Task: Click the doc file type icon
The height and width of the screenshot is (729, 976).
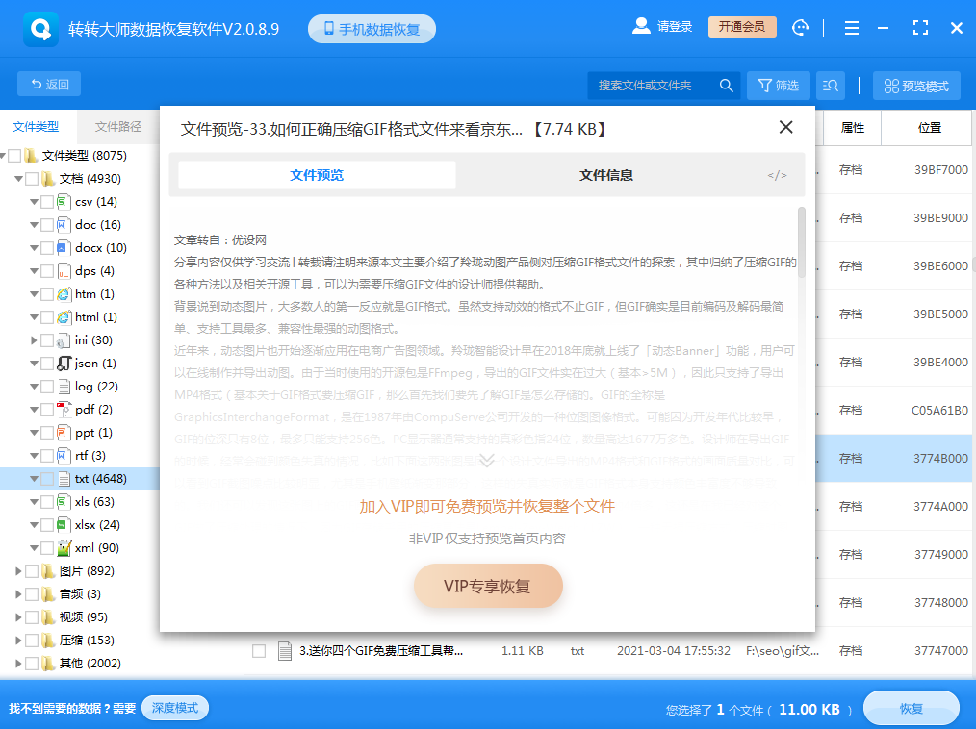Action: click(x=64, y=224)
